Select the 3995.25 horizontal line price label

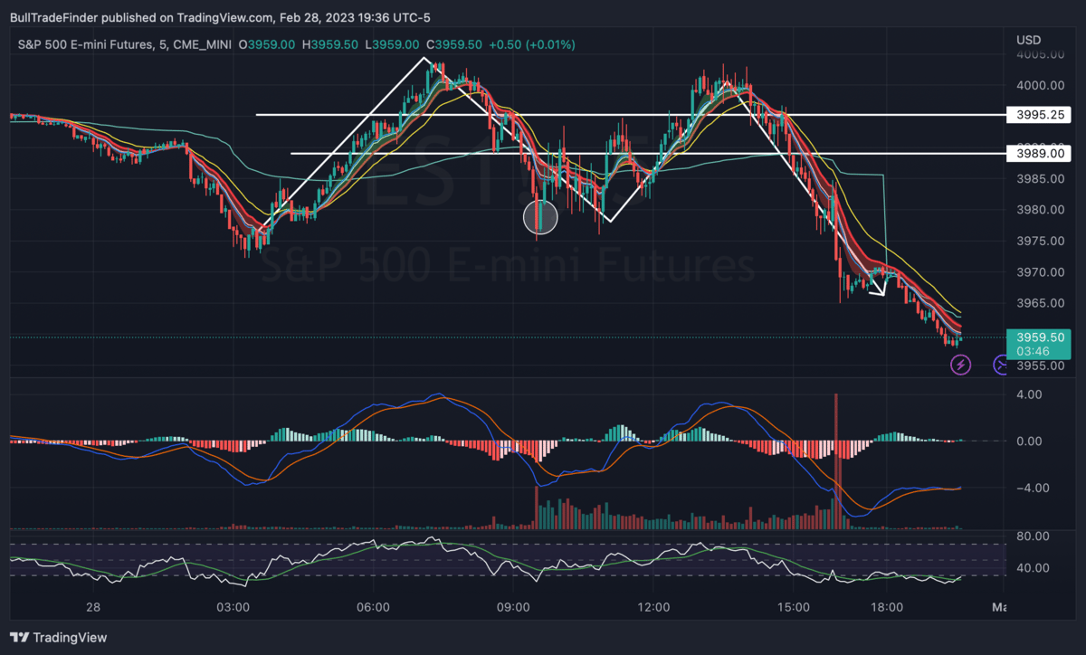coord(1040,115)
